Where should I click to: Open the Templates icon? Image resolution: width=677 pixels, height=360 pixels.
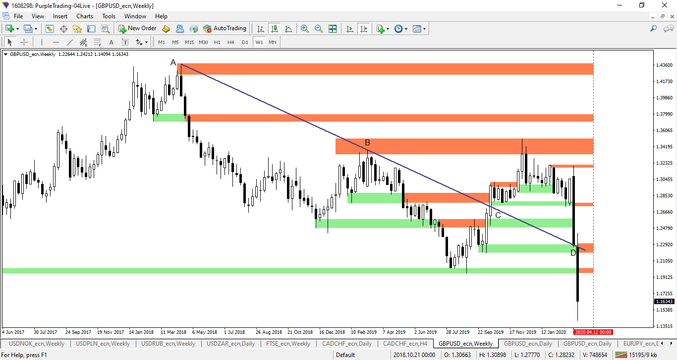pos(417,29)
